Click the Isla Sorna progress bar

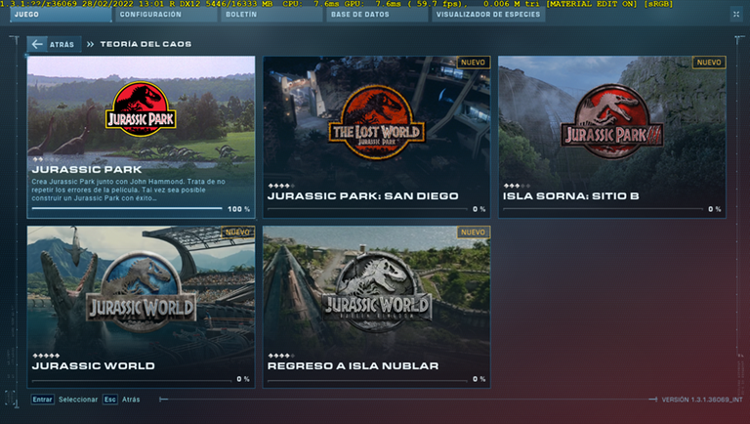pyautogui.click(x=604, y=209)
